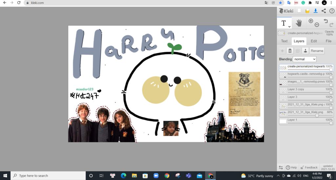Switch to the Edit tab
Viewport: 336px width, 180px height.
314,41
